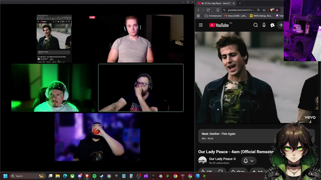Open Epic Games Launcher on the taskbar
This screenshot has height=180, width=321.
(x=116, y=176)
